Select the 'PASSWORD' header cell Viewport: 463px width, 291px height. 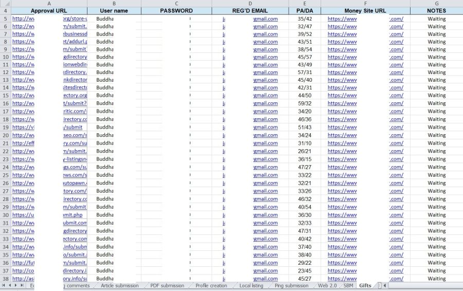pyautogui.click(x=176, y=11)
